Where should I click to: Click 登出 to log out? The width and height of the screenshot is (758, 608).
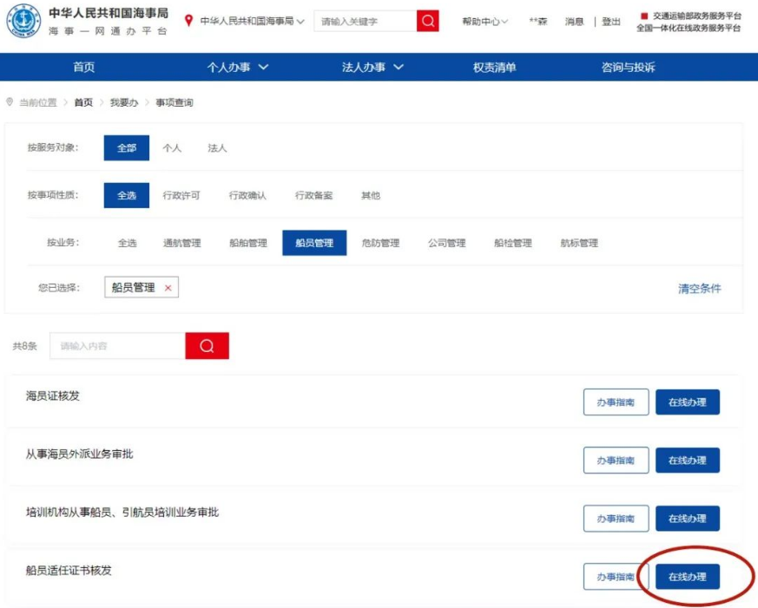[x=611, y=22]
